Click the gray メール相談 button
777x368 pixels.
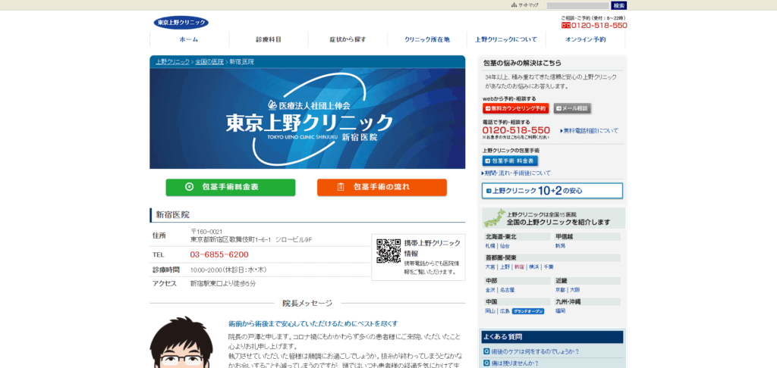[x=572, y=108]
